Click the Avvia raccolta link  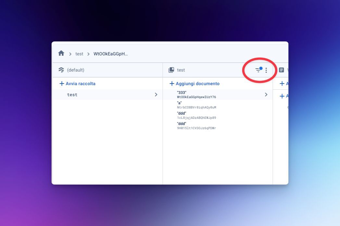80,84
